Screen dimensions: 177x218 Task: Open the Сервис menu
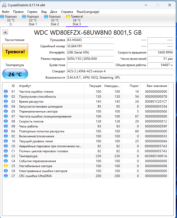tap(32, 12)
